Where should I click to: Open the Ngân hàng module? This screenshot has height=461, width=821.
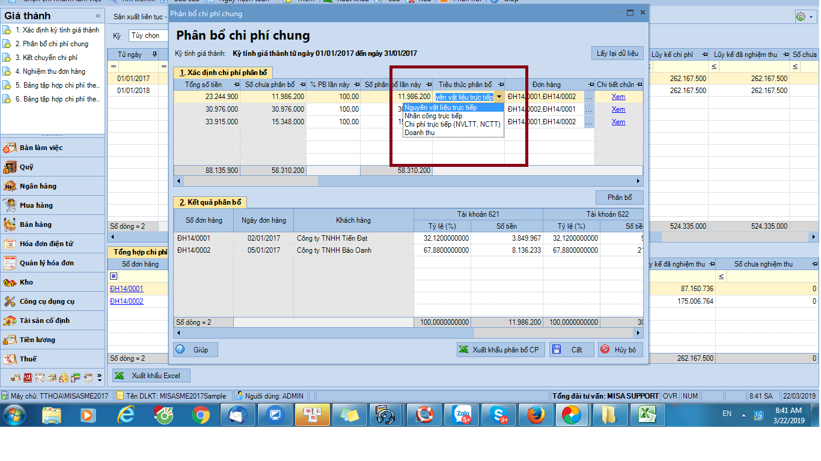(x=53, y=186)
